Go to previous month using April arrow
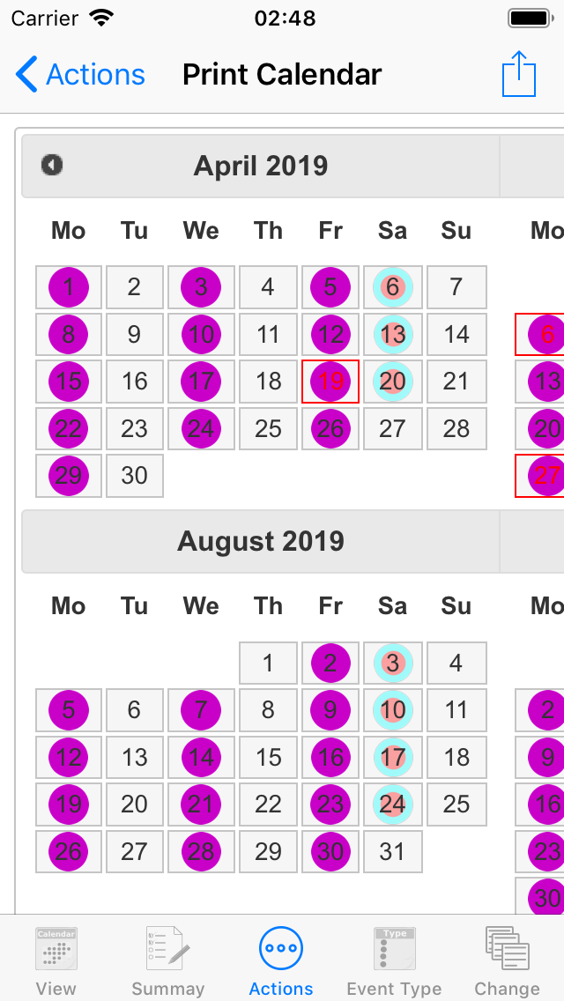Screen dimensions: 564x1001 [x=52, y=166]
